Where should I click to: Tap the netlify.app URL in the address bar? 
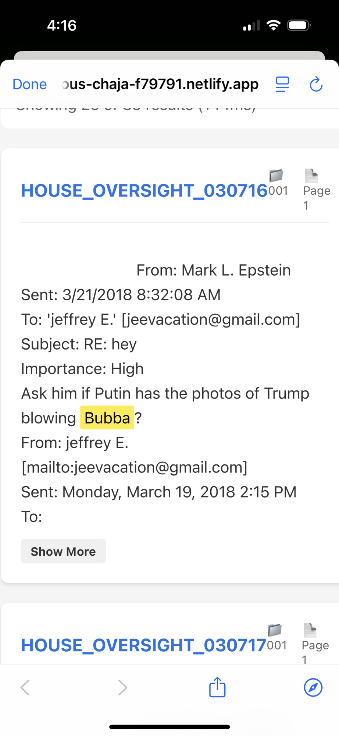(x=160, y=84)
